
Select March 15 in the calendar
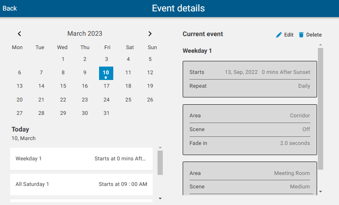[63, 86]
